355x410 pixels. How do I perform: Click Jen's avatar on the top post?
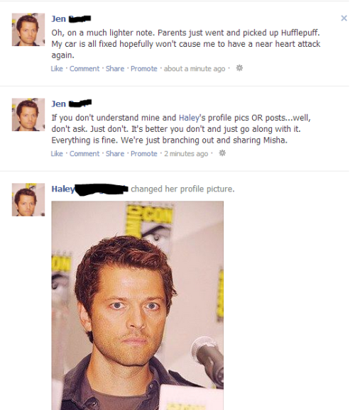pos(28,30)
